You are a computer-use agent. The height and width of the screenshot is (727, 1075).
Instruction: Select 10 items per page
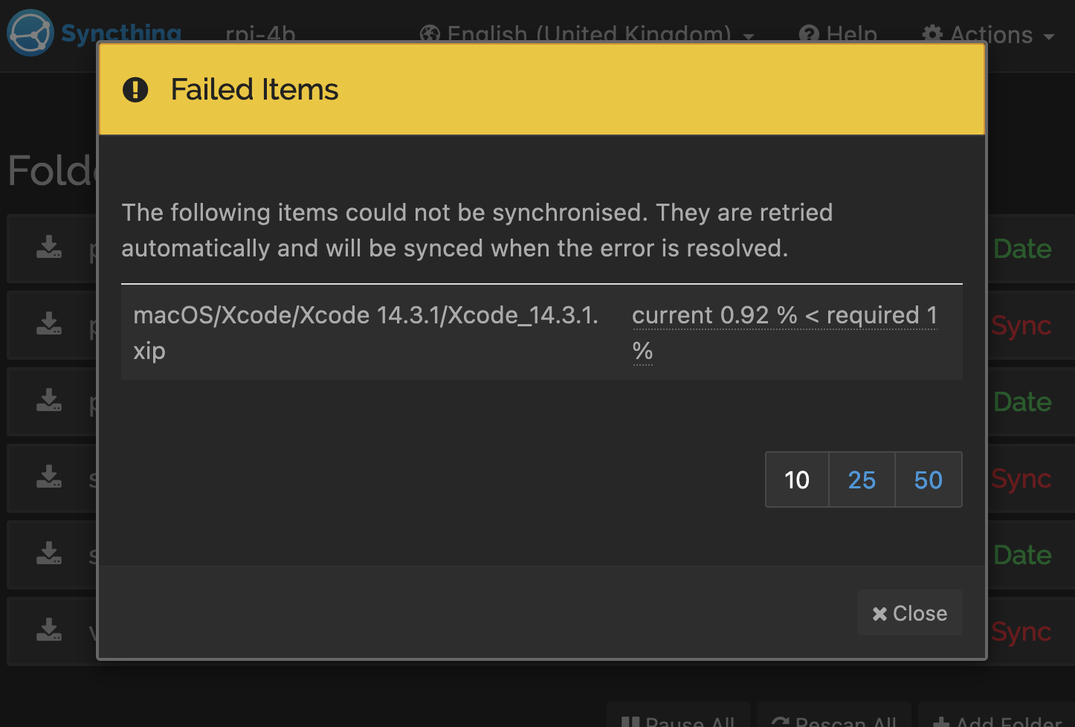[797, 479]
